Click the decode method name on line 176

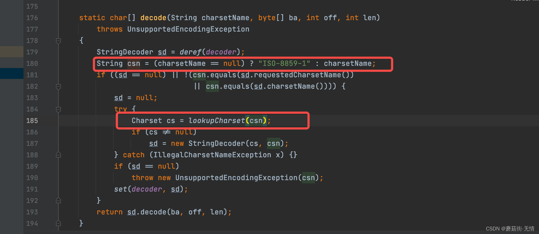pos(153,18)
